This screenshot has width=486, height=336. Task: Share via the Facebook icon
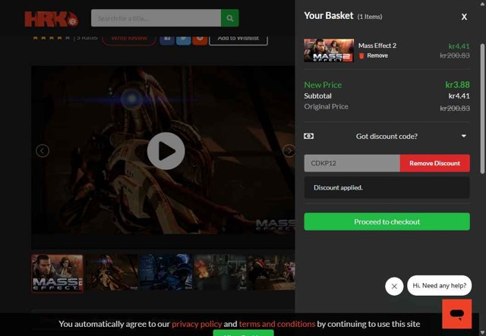(167, 39)
